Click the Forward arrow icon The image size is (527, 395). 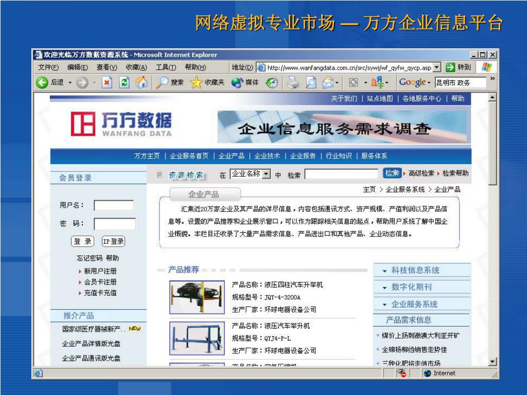82,82
